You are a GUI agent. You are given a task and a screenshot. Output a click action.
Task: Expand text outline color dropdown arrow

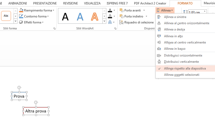(x=114, y=16)
